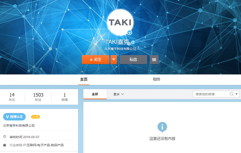This screenshot has width=241, height=153.
Task: Open the 14 关注 following count
Action: 12,97
